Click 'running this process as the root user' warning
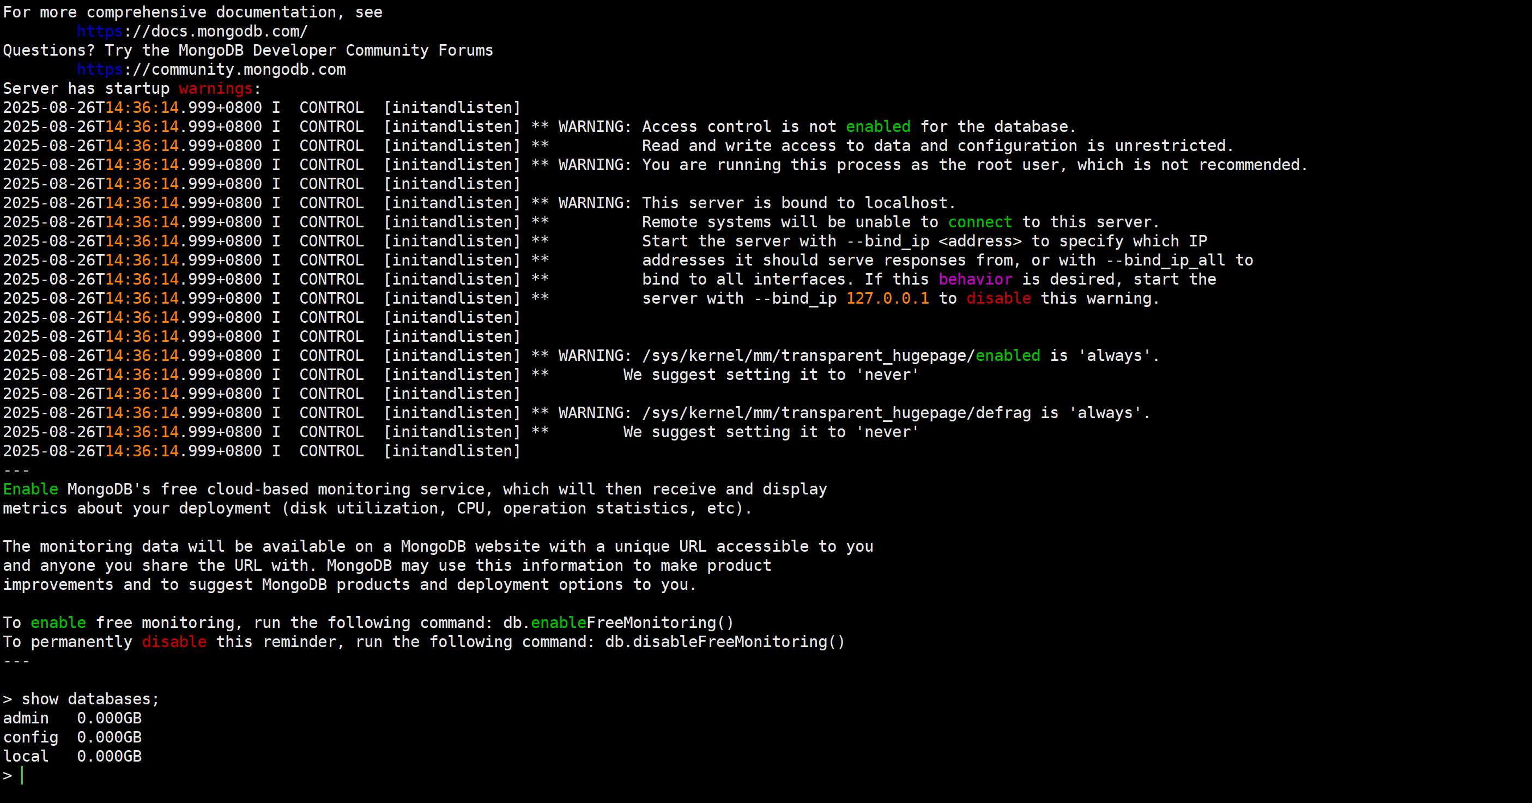The width and height of the screenshot is (1532, 803). 974,165
